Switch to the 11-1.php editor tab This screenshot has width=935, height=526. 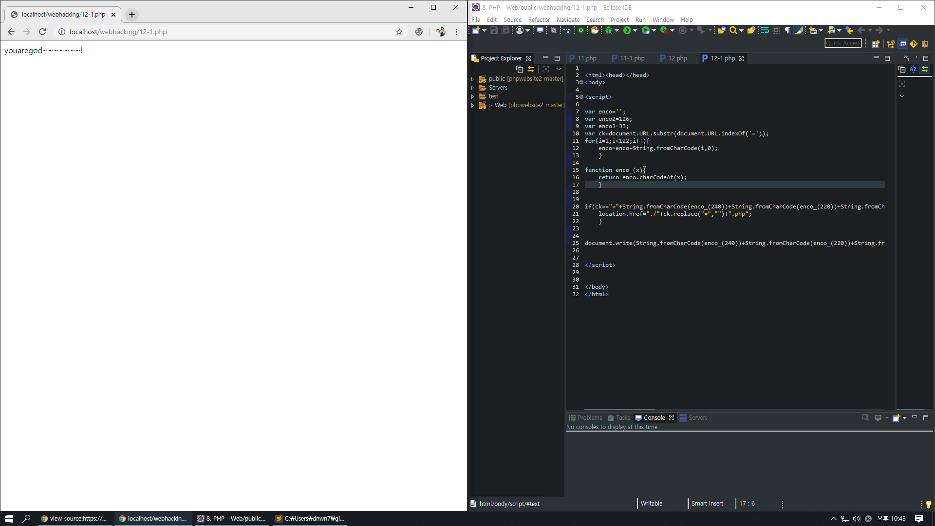[632, 58]
